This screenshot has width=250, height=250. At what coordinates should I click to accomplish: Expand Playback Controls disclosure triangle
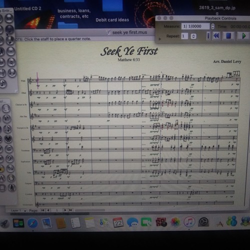(x=160, y=39)
